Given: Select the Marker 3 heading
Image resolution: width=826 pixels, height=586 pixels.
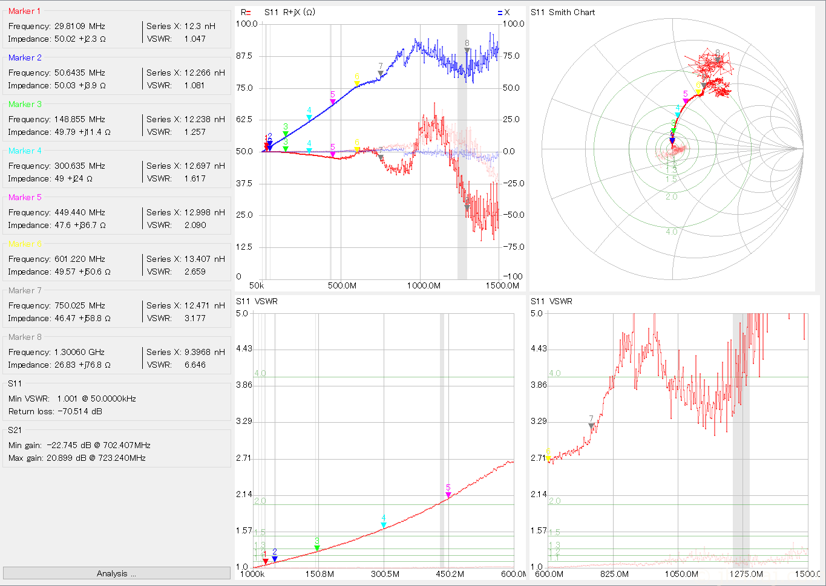Looking at the screenshot, I should click(25, 104).
